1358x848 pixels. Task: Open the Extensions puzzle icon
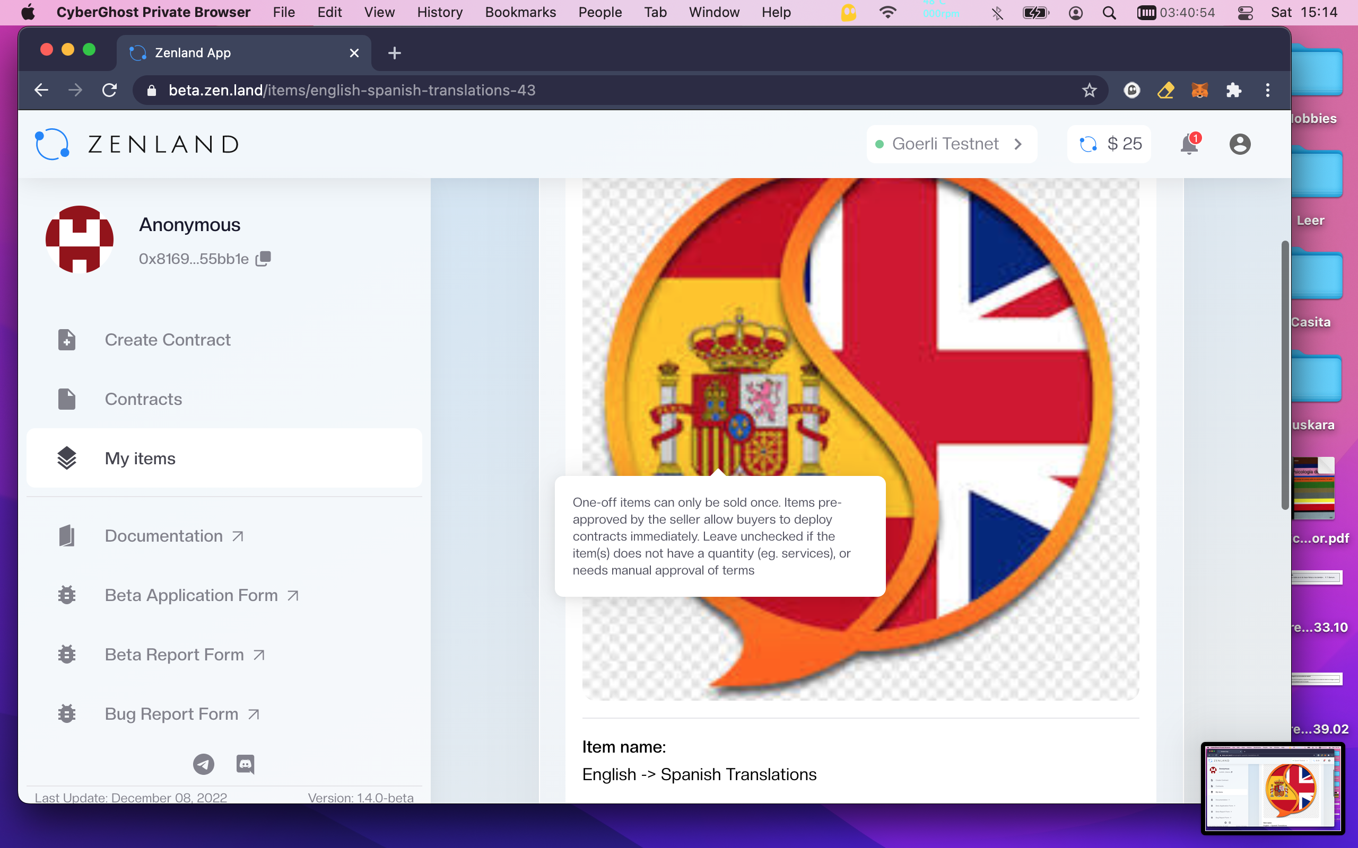click(x=1233, y=90)
